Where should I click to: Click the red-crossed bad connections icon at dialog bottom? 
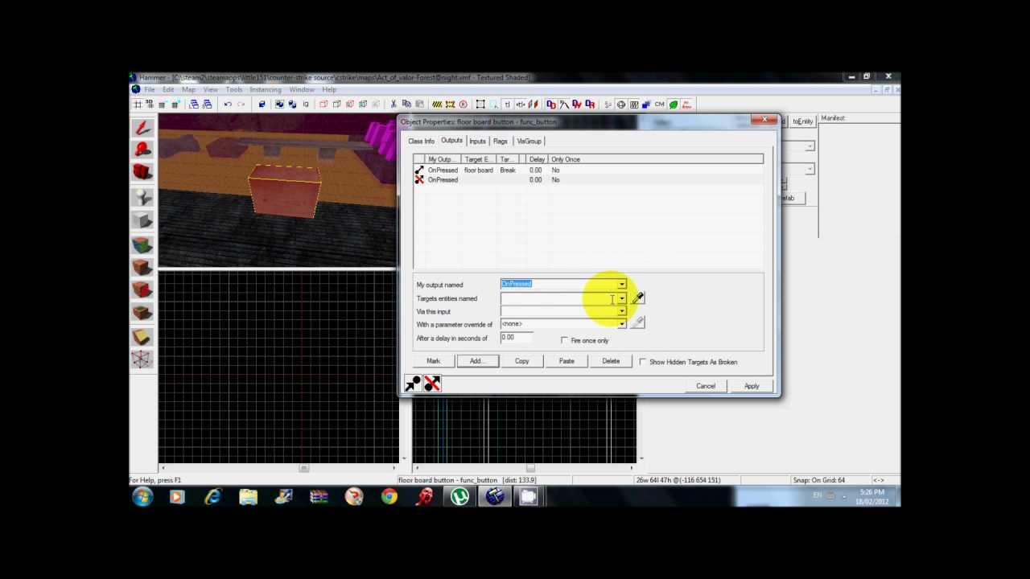[432, 384]
